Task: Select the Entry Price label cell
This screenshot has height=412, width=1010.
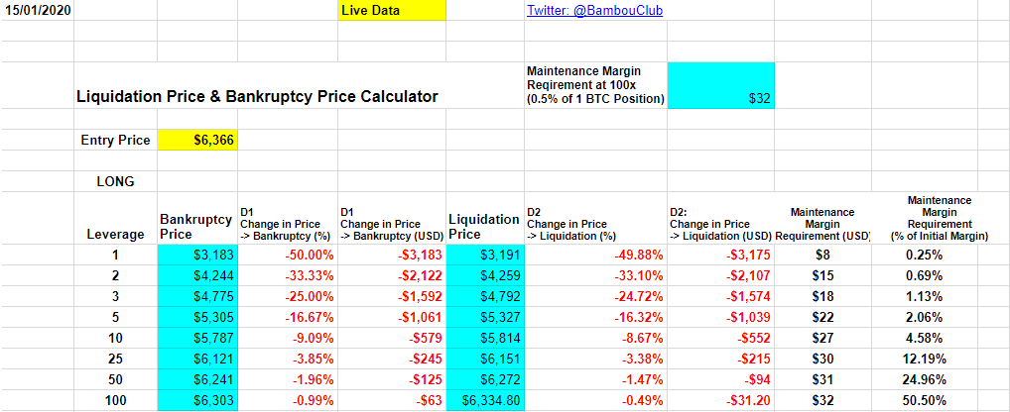Action: 116,140
